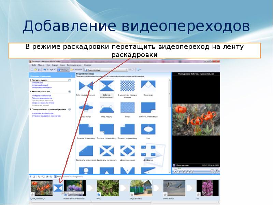Collapse the 'Запись видео' section

click(x=70, y=80)
